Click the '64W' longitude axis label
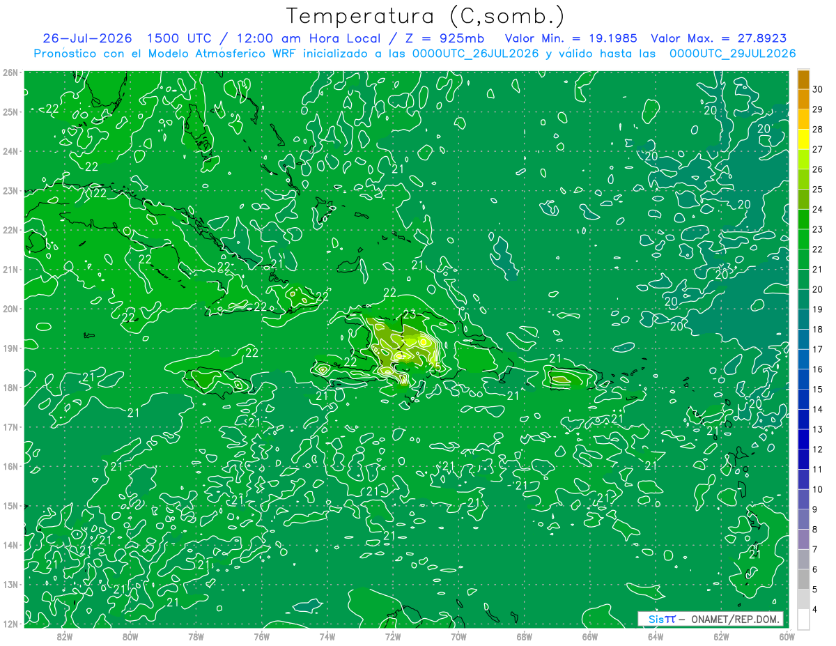The height and width of the screenshot is (646, 836). click(656, 636)
